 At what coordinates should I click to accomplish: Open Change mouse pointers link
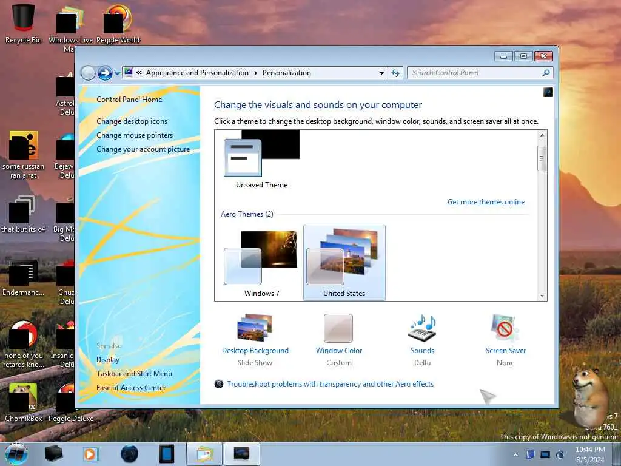[x=135, y=135]
